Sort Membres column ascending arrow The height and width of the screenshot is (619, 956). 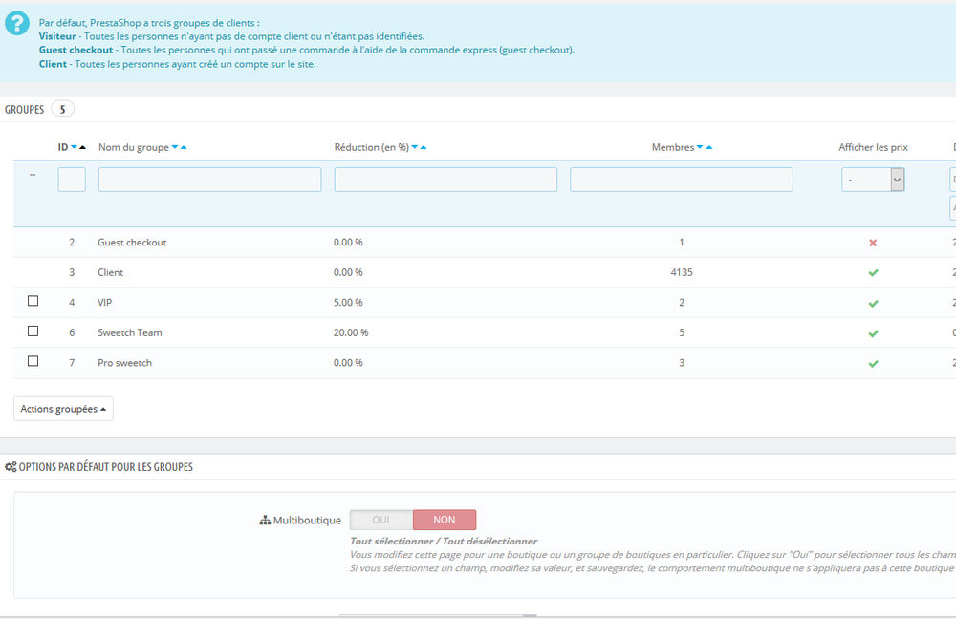click(x=709, y=147)
